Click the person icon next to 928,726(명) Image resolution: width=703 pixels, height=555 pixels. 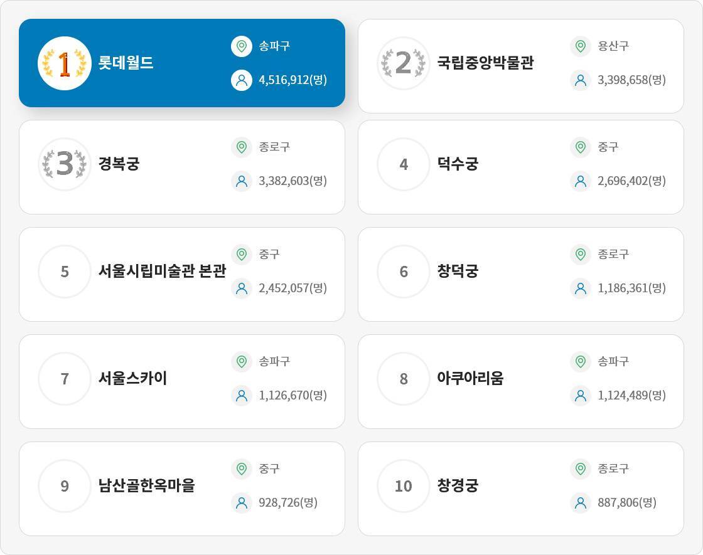coord(242,502)
